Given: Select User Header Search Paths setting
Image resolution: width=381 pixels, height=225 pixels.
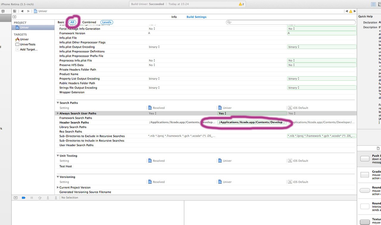Looking at the screenshot, I should [x=76, y=145].
